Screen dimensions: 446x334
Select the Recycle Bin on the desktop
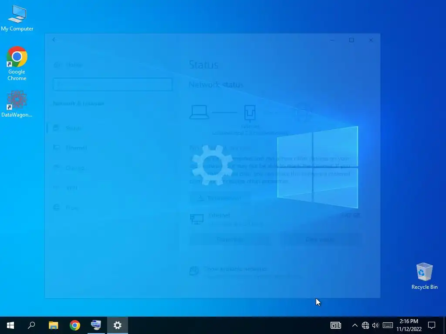424,276
